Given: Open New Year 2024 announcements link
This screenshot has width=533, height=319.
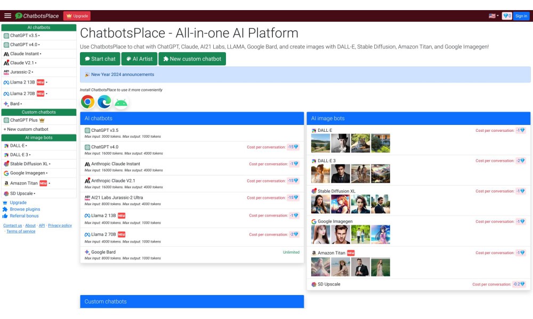Looking at the screenshot, I should coord(123,74).
